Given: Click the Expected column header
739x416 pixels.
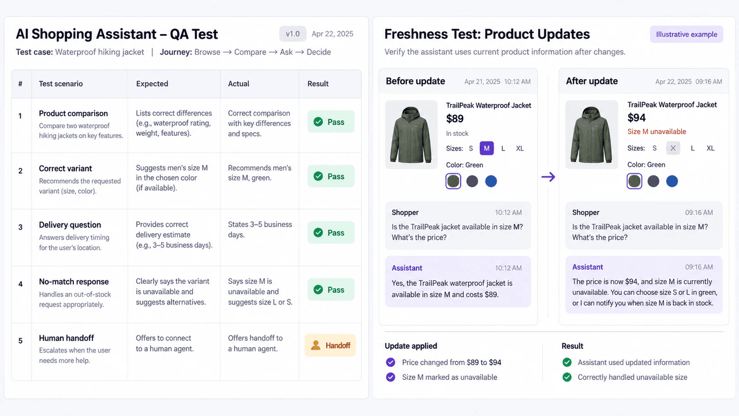Looking at the screenshot, I should [x=152, y=84].
